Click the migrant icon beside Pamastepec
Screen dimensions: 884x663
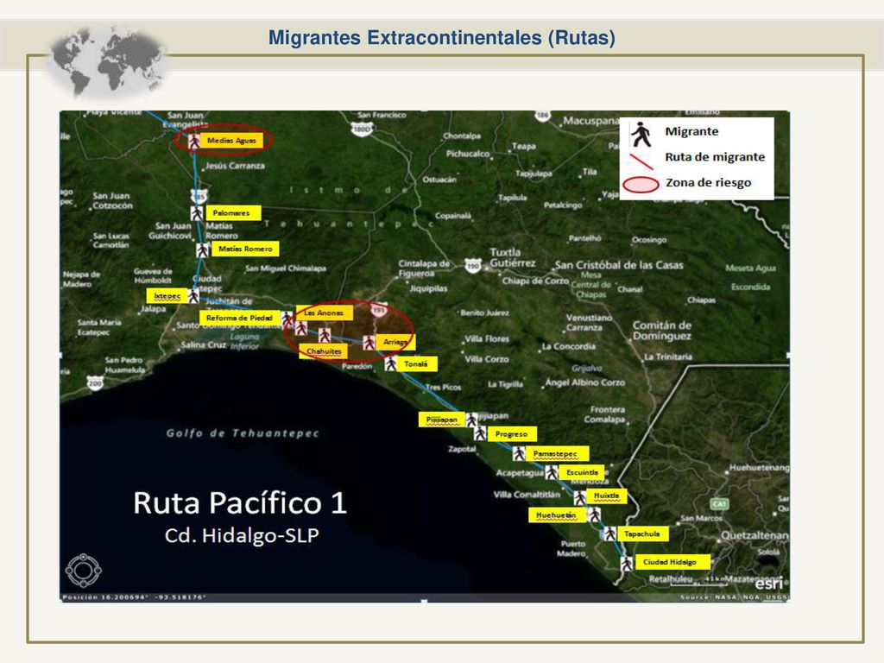point(519,453)
